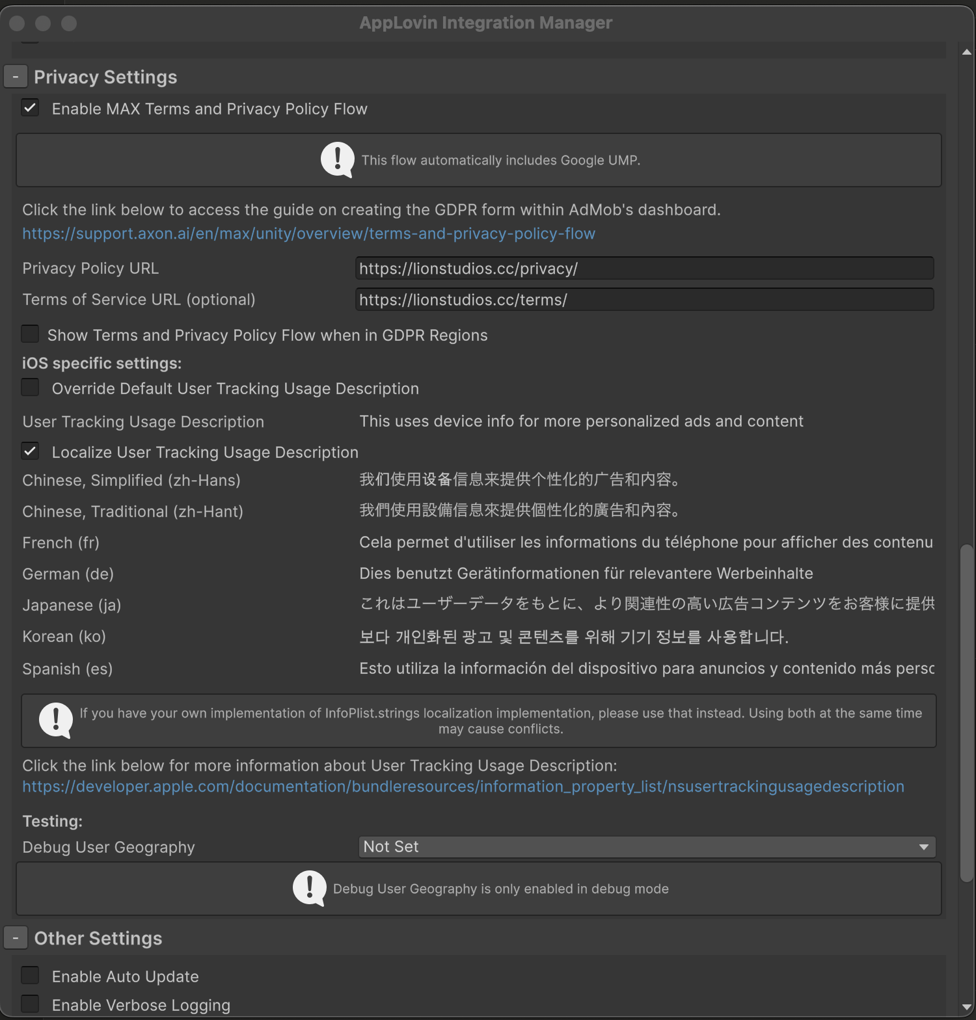Click the Google UMP info alert icon
This screenshot has width=976, height=1020.
pyautogui.click(x=337, y=159)
